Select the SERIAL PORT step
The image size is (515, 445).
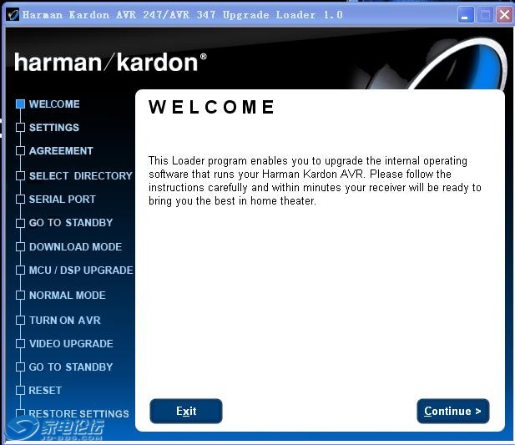pos(62,199)
